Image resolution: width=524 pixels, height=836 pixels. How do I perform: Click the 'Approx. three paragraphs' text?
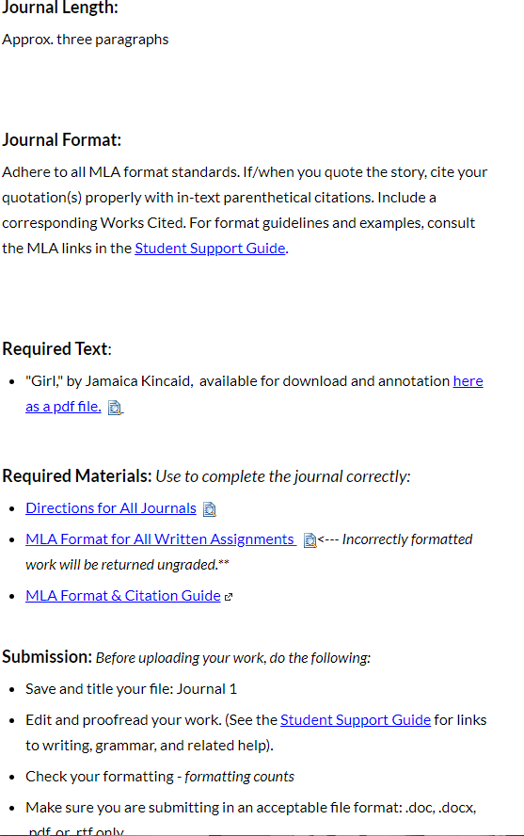pyautogui.click(x=86, y=40)
